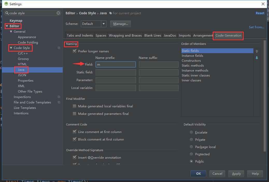Image resolution: width=269 pixels, height=182 pixels.
Task: Collapse the General tree section
Action: pos(11,32)
